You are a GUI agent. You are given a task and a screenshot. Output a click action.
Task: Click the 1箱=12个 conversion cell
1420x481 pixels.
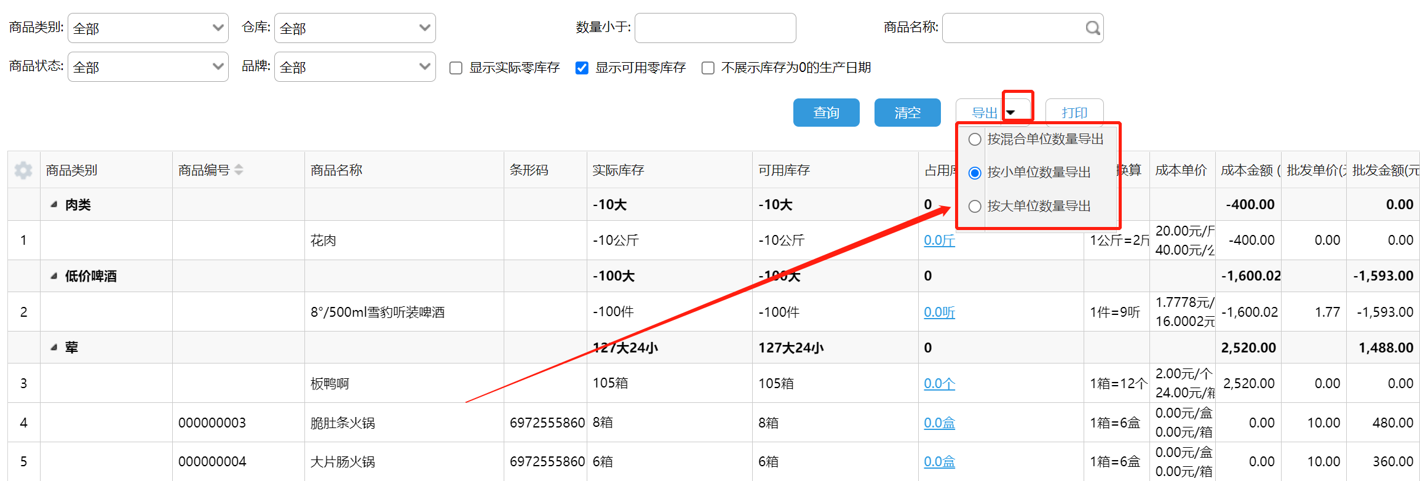1118,384
